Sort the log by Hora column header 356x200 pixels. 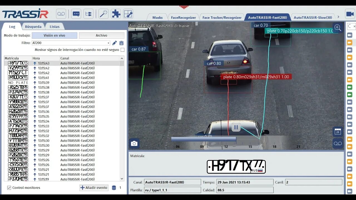(x=46, y=58)
